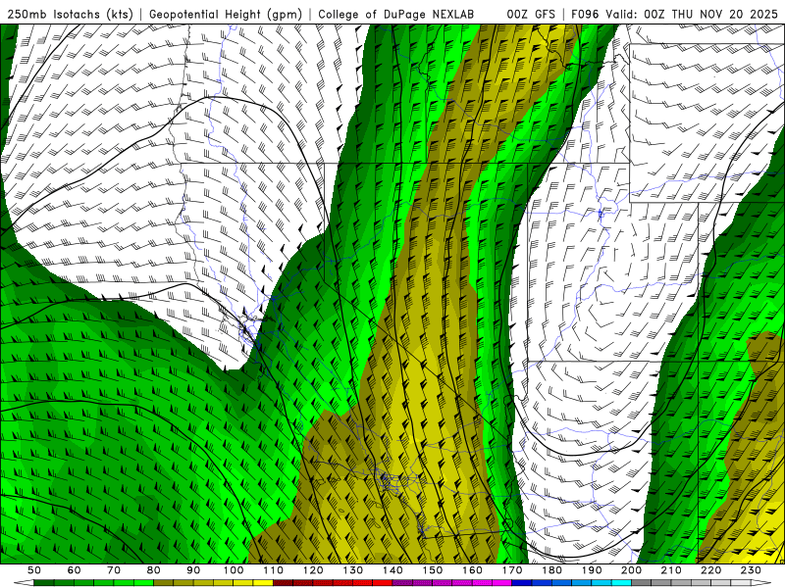The width and height of the screenshot is (785, 588).
Task: Pick the dark olive swatch in color bar
Action: [x=163, y=582]
